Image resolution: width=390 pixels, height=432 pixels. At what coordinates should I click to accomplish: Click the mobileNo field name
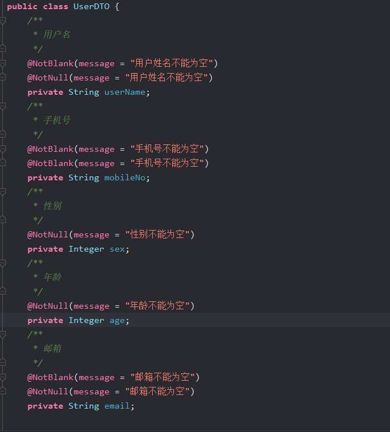click(124, 177)
